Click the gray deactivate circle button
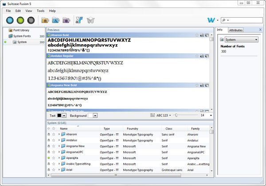This screenshot has width=266, height=186. click(31, 20)
